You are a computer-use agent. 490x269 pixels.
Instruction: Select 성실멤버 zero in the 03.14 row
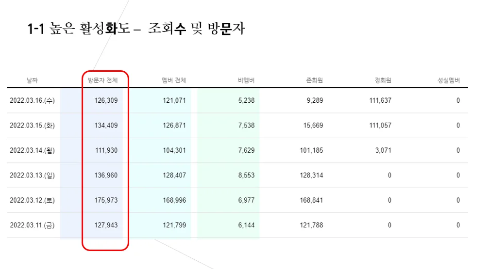458,150
